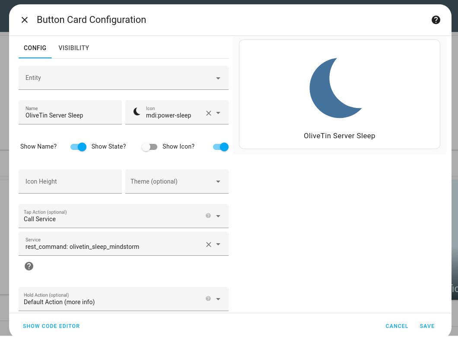Close the Button Card Configuration dialog

coord(25,20)
